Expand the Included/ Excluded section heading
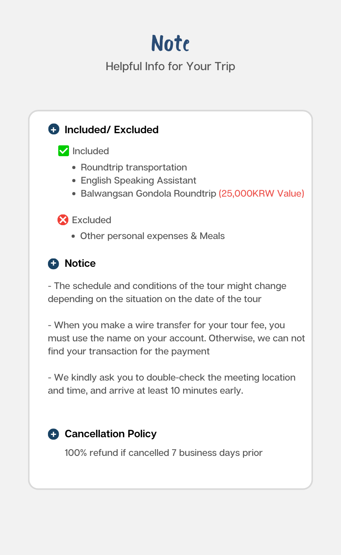 (x=111, y=130)
